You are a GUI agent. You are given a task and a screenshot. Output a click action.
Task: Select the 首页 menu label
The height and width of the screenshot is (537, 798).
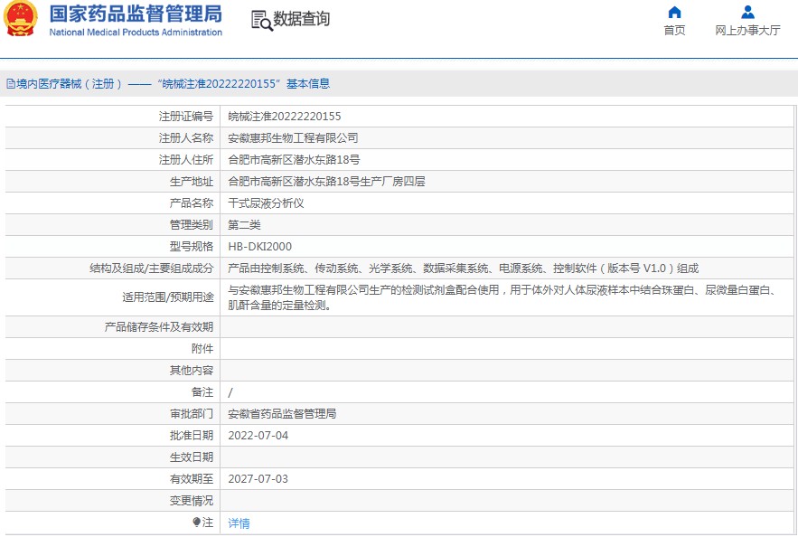[674, 30]
